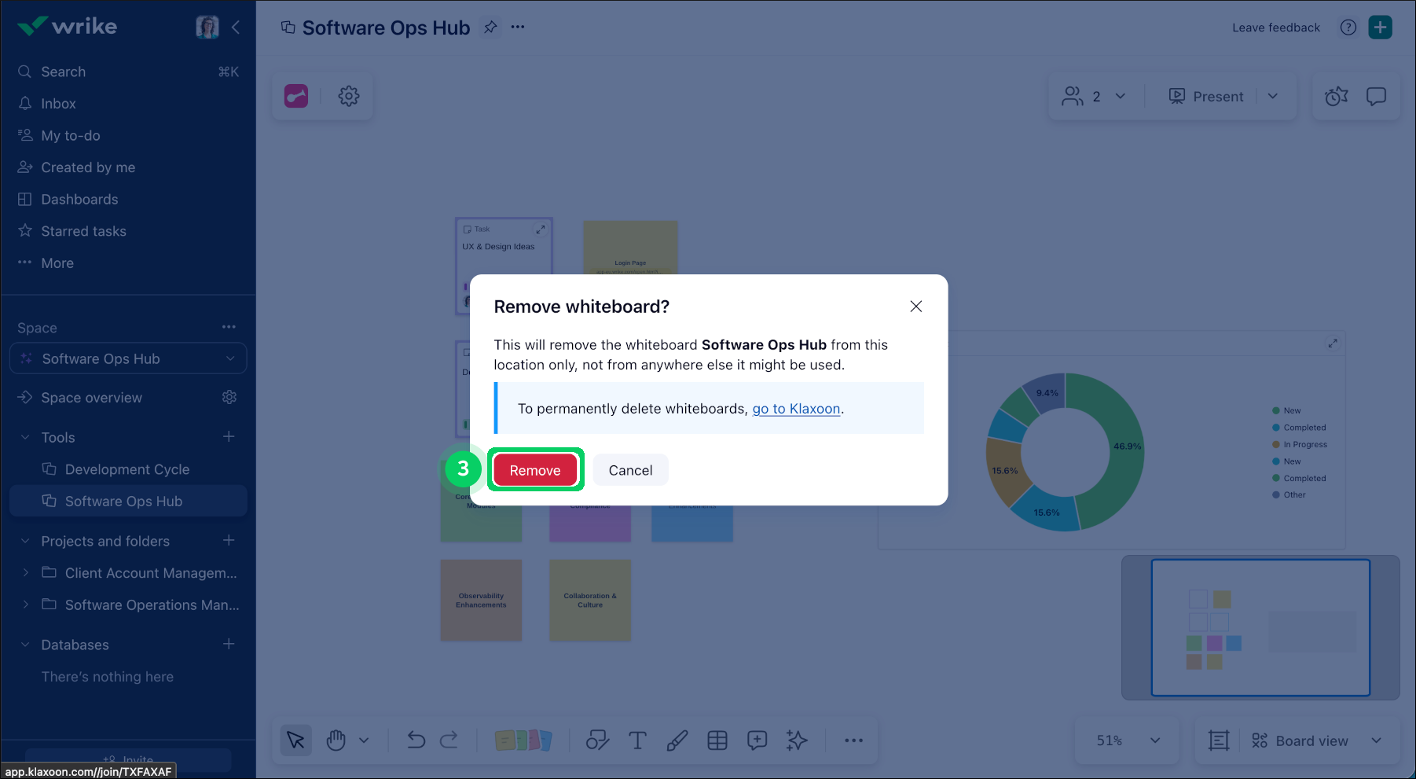Insert a table on the board
1416x779 pixels.
[x=717, y=740]
